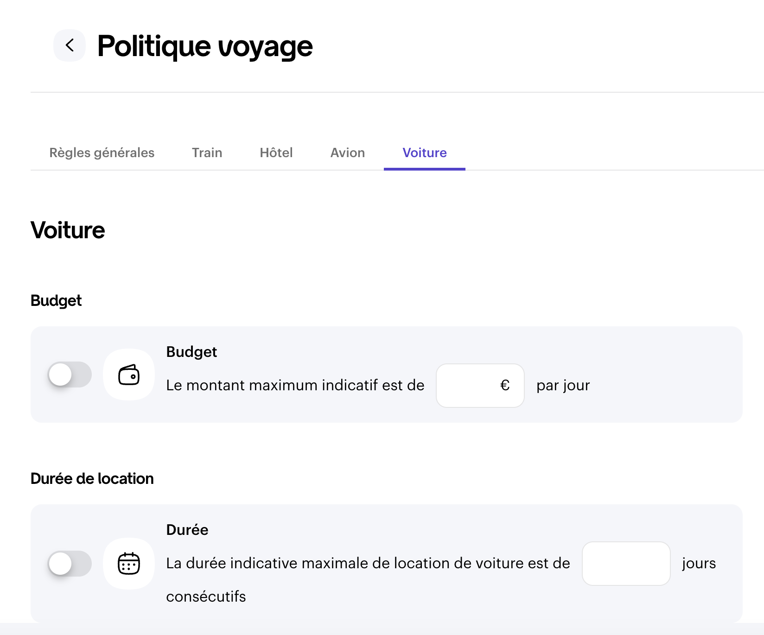Click the 'jours' label beside the duration field
This screenshot has width=764, height=635.
(x=699, y=564)
